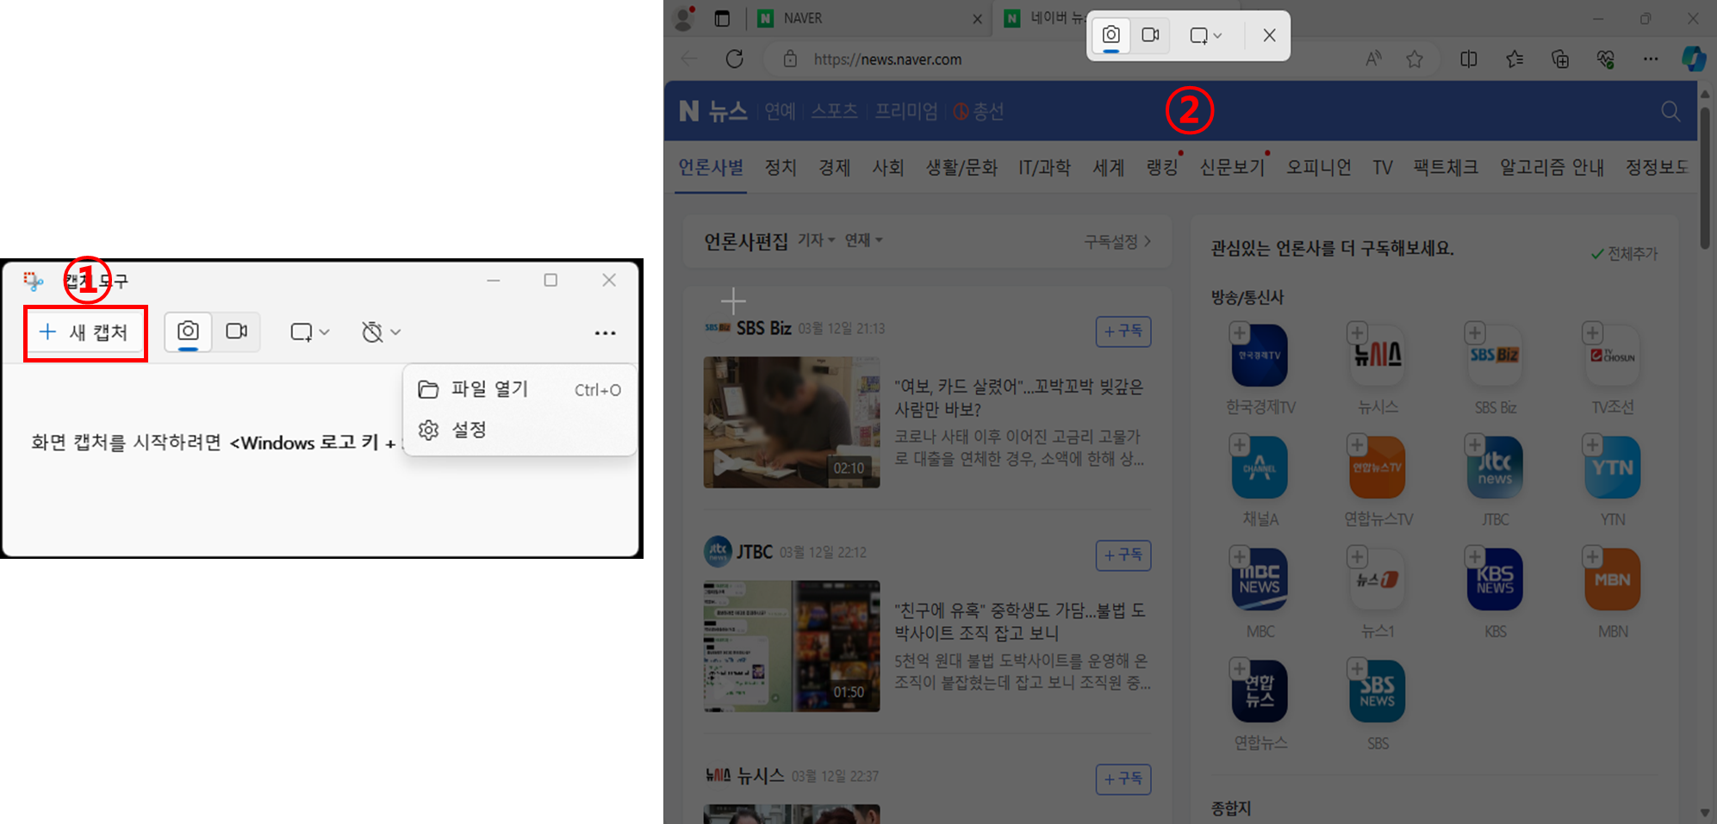This screenshot has width=1717, height=824.
Task: Play the SBS Biz video thumbnail 02:10
Action: coord(792,423)
